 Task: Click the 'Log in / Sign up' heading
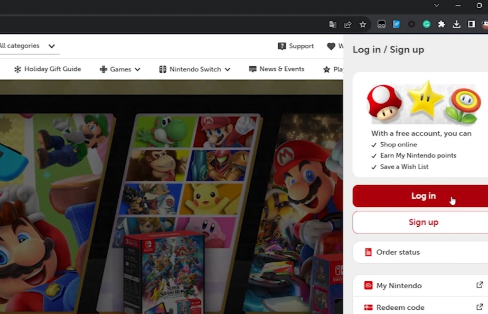[x=388, y=50]
